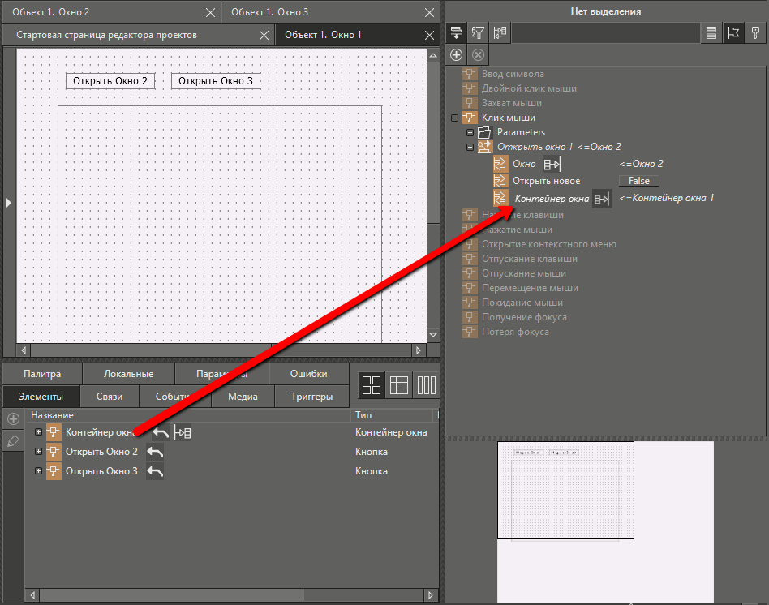Select the grid tiles view mode icon
Image resolution: width=769 pixels, height=605 pixels.
(371, 385)
